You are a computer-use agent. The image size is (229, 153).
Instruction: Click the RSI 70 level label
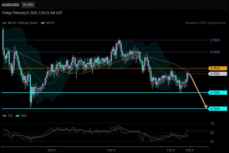pos(212,124)
